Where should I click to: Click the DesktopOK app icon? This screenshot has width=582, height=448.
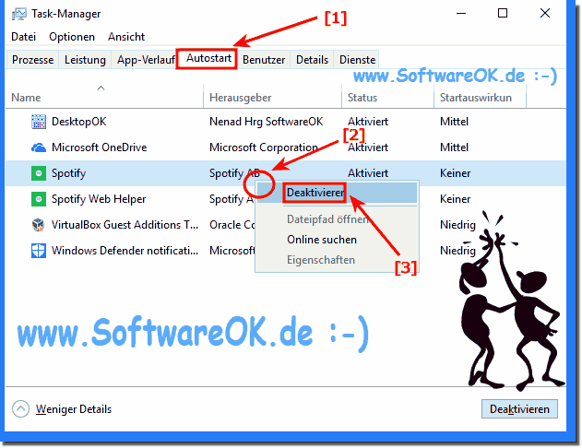39,122
